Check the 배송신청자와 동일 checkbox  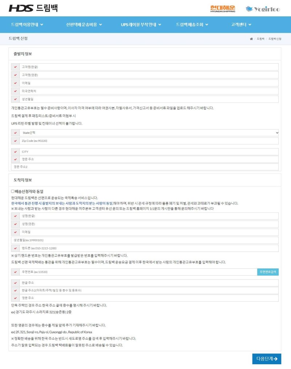(x=13, y=191)
